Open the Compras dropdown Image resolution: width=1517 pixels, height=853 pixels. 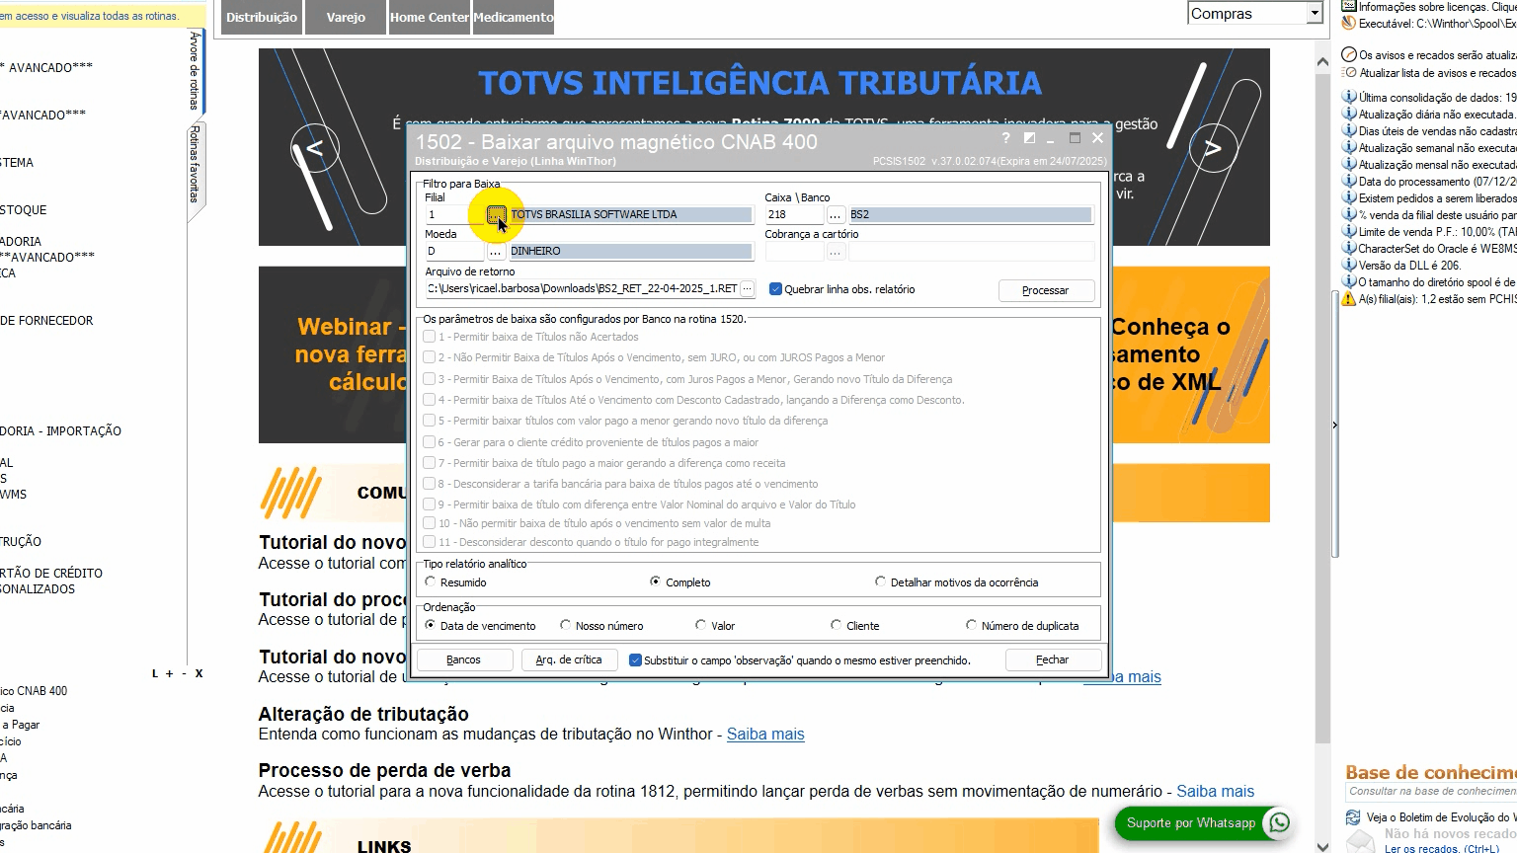[x=1314, y=14]
